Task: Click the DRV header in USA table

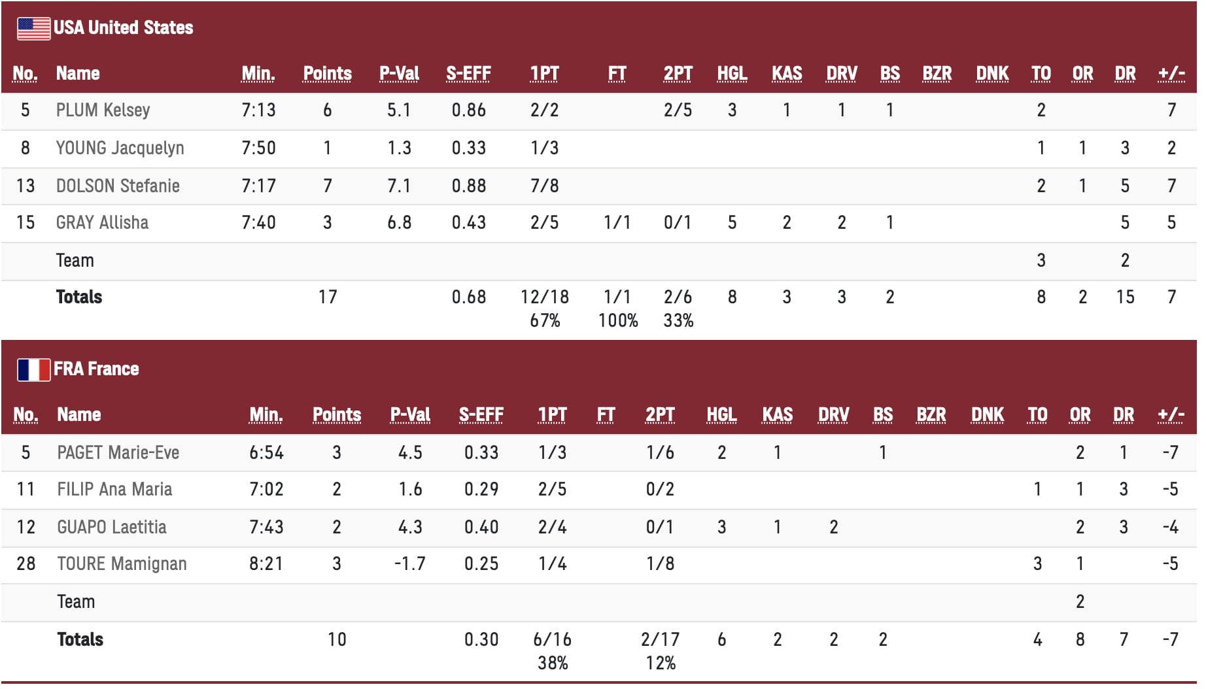Action: click(x=841, y=74)
